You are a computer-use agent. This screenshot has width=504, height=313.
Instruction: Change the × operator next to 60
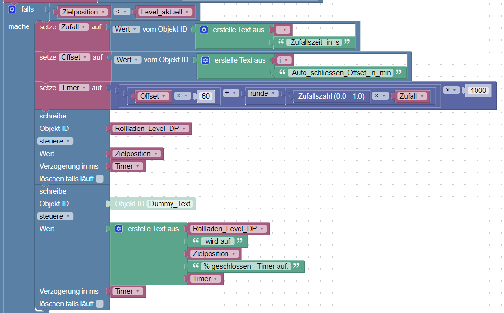pyautogui.click(x=182, y=96)
